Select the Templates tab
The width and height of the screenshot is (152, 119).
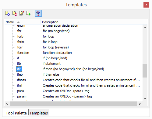[39, 113]
